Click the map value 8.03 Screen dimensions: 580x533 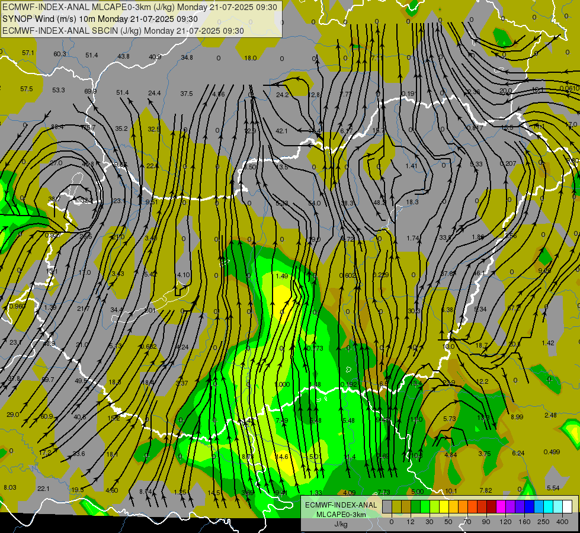10,487
